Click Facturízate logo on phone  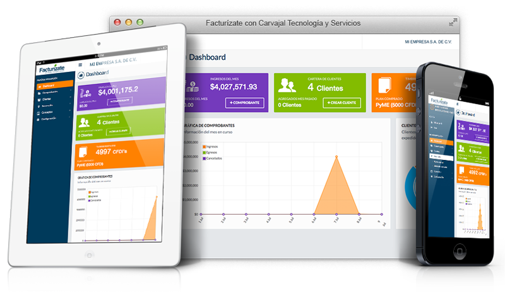click(x=439, y=102)
